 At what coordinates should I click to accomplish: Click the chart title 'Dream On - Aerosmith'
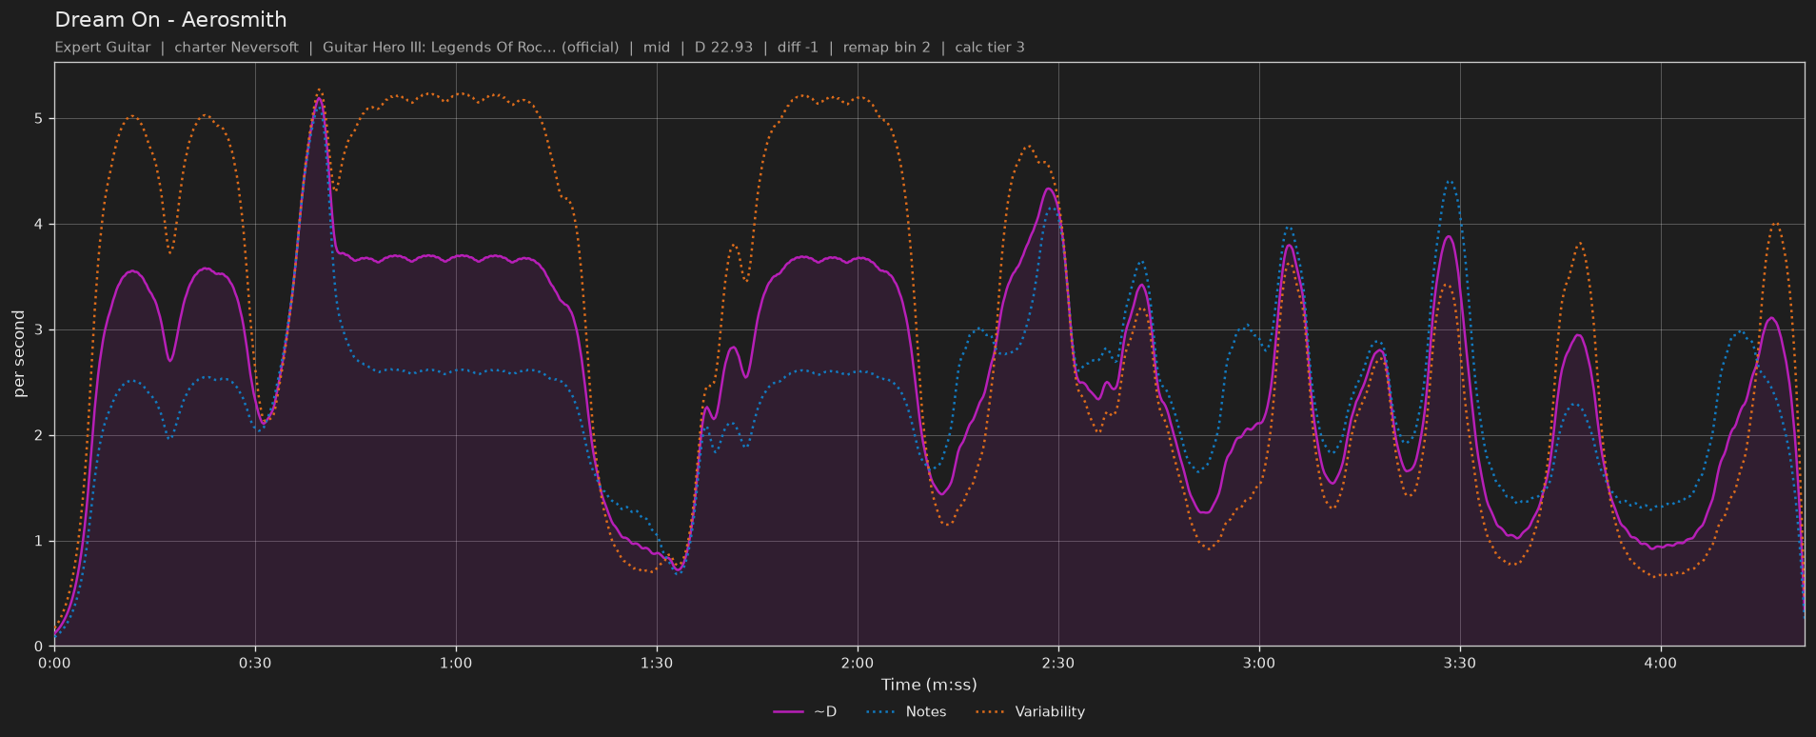pos(170,20)
